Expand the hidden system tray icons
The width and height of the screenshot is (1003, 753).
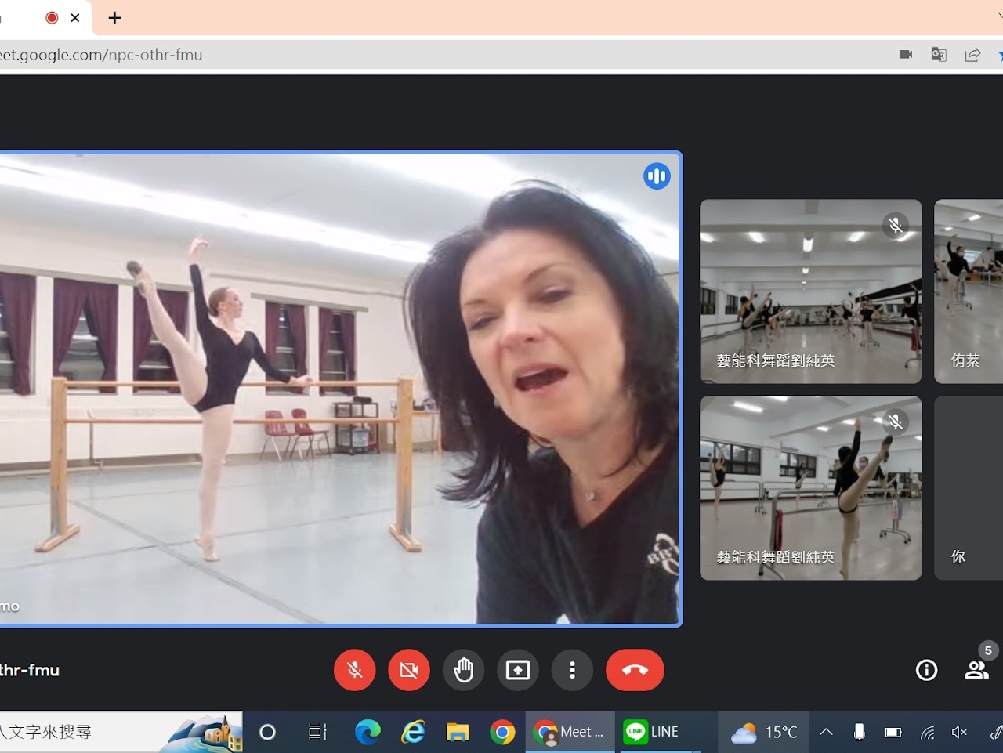pyautogui.click(x=826, y=732)
